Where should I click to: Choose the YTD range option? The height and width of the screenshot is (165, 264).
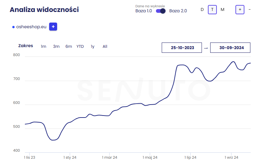(x=80, y=46)
